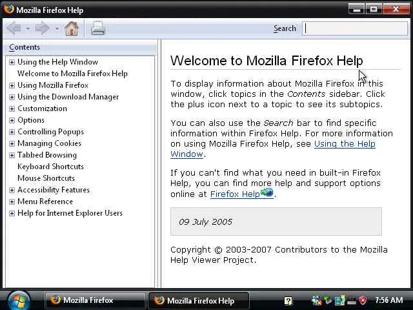The height and width of the screenshot is (310, 413).
Task: Click the 09 July 2005 date text
Action: coord(205,222)
